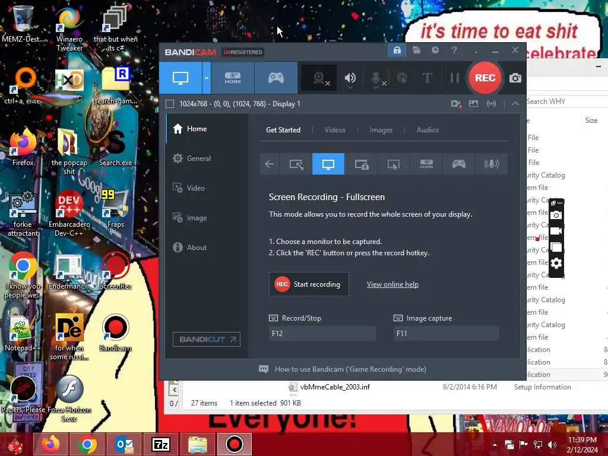Toggle mouse click effect icon
This screenshot has width=608, height=456.
(402, 78)
